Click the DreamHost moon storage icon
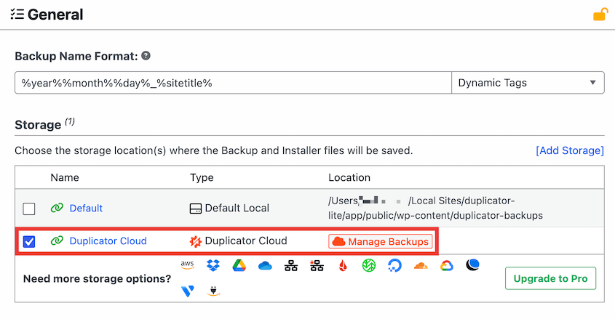The width and height of the screenshot is (615, 319). tap(472, 265)
